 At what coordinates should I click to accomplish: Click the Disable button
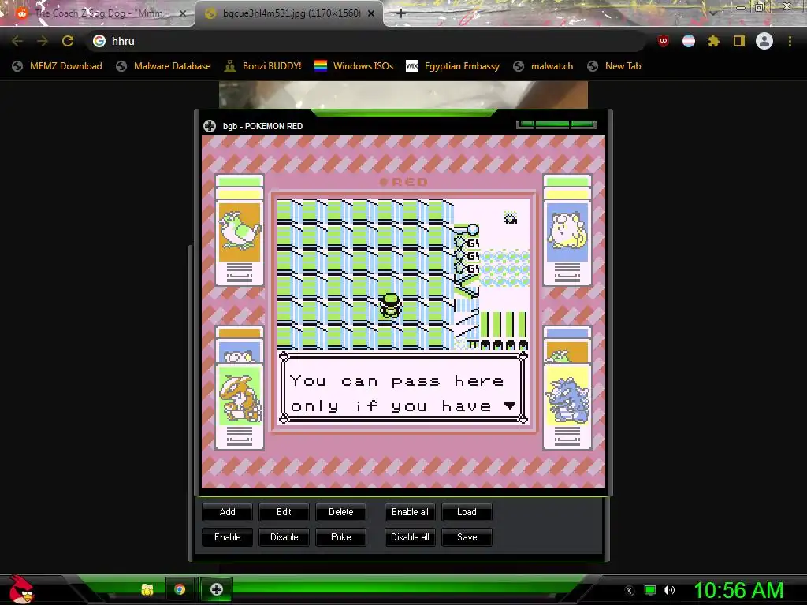(284, 537)
